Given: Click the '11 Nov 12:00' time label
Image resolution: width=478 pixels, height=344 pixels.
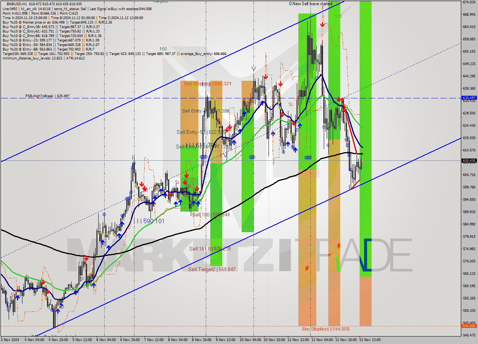Looking at the screenshot, I should point(298,340).
